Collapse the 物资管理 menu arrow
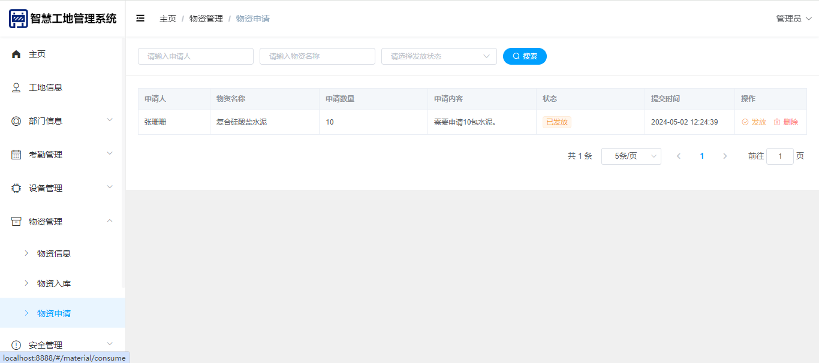819x363 pixels. click(110, 221)
